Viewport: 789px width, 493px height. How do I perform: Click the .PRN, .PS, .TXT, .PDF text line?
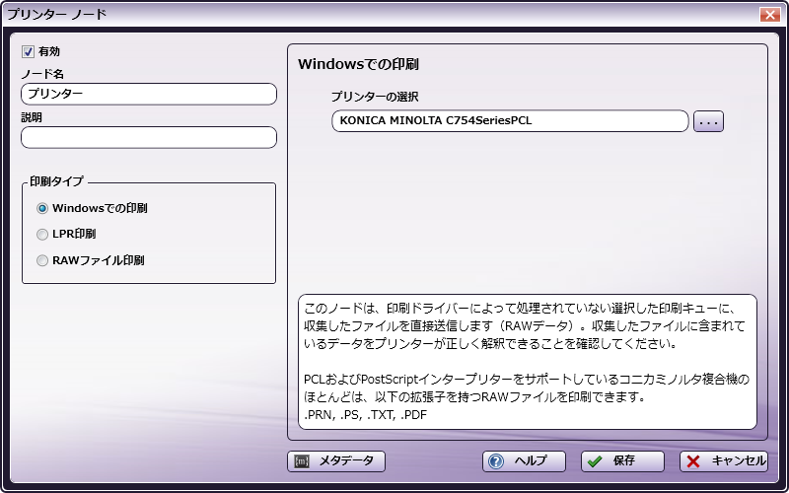coord(366,415)
